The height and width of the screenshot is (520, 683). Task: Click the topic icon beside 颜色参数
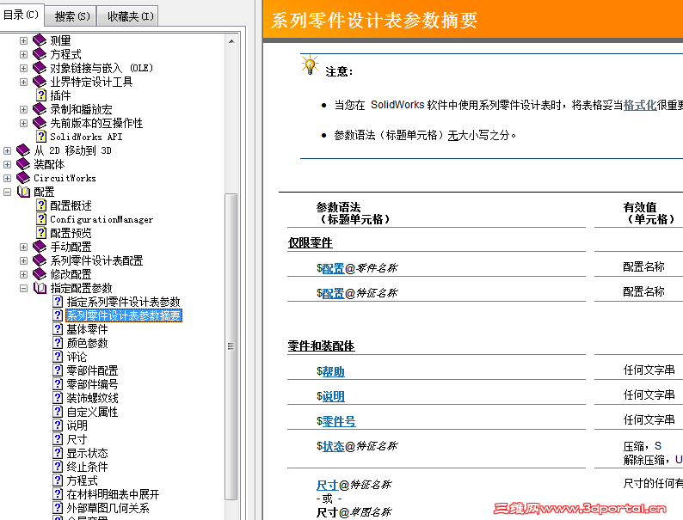point(58,343)
